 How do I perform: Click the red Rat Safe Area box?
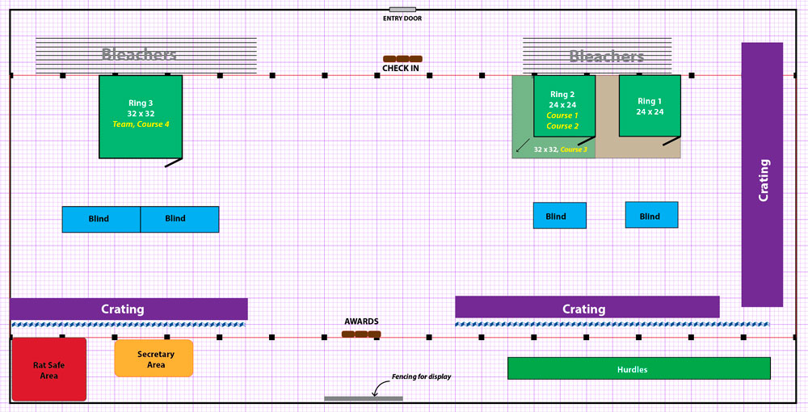pos(49,369)
